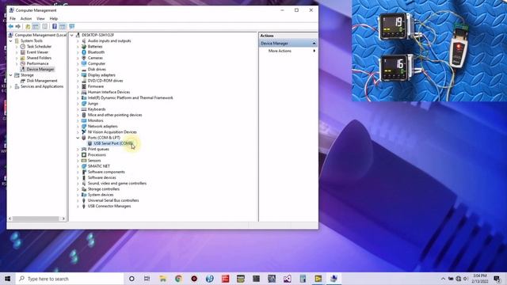Select Human Interface Devices
Viewport: 507px width, 285px height.
[109, 93]
